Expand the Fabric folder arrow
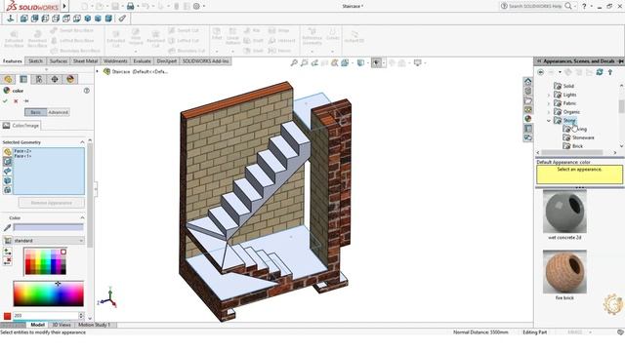 (x=549, y=103)
